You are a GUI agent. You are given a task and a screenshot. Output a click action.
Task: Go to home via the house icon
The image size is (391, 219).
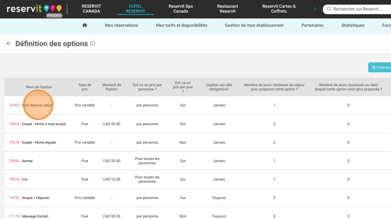click(85, 26)
